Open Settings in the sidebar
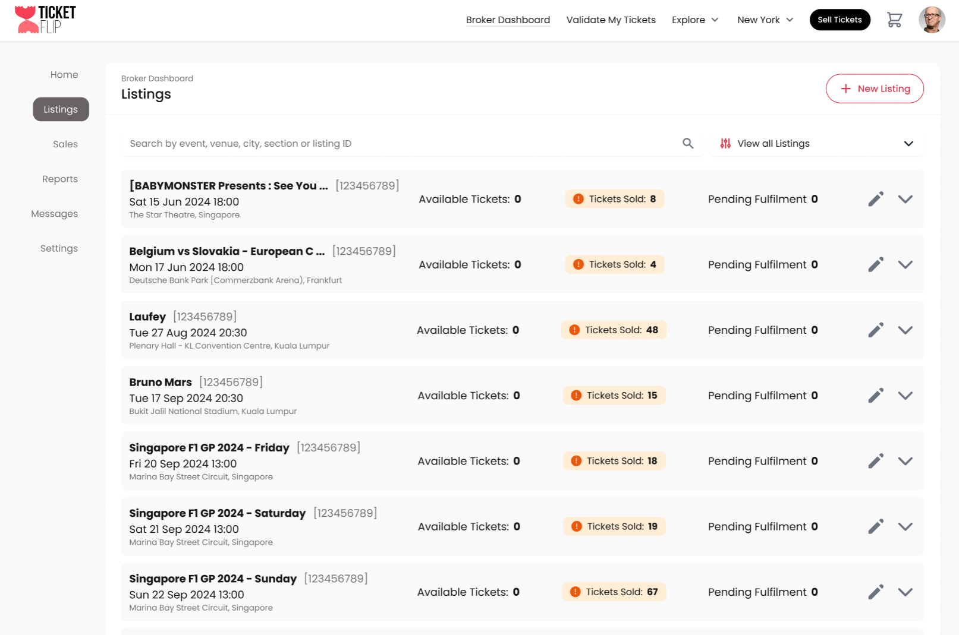This screenshot has height=635, width=959. click(x=59, y=248)
